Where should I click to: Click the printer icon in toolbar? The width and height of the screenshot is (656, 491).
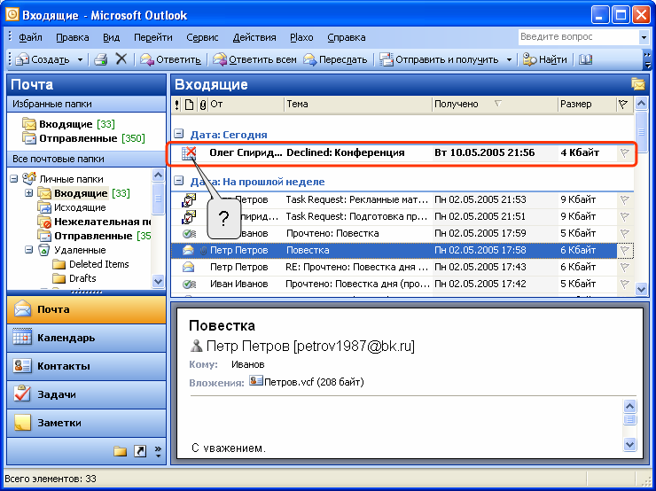point(100,59)
